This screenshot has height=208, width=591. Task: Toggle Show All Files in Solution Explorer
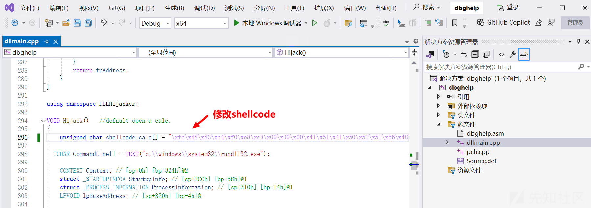click(x=486, y=54)
